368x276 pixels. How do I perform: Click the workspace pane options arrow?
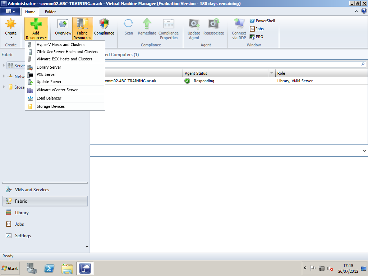87,247
